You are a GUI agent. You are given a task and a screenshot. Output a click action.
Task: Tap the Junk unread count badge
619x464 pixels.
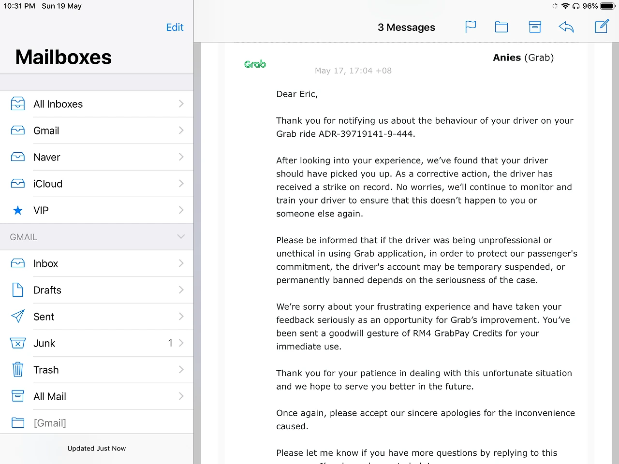(170, 343)
